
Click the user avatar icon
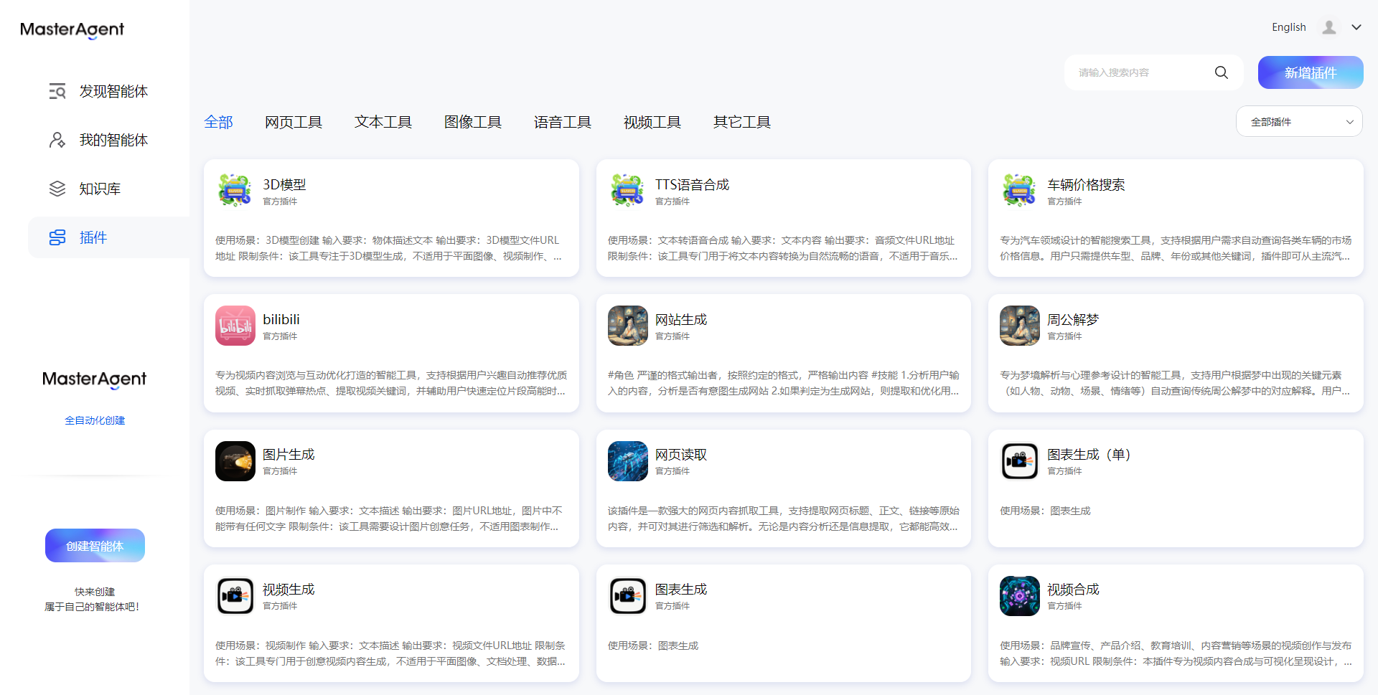[1329, 27]
